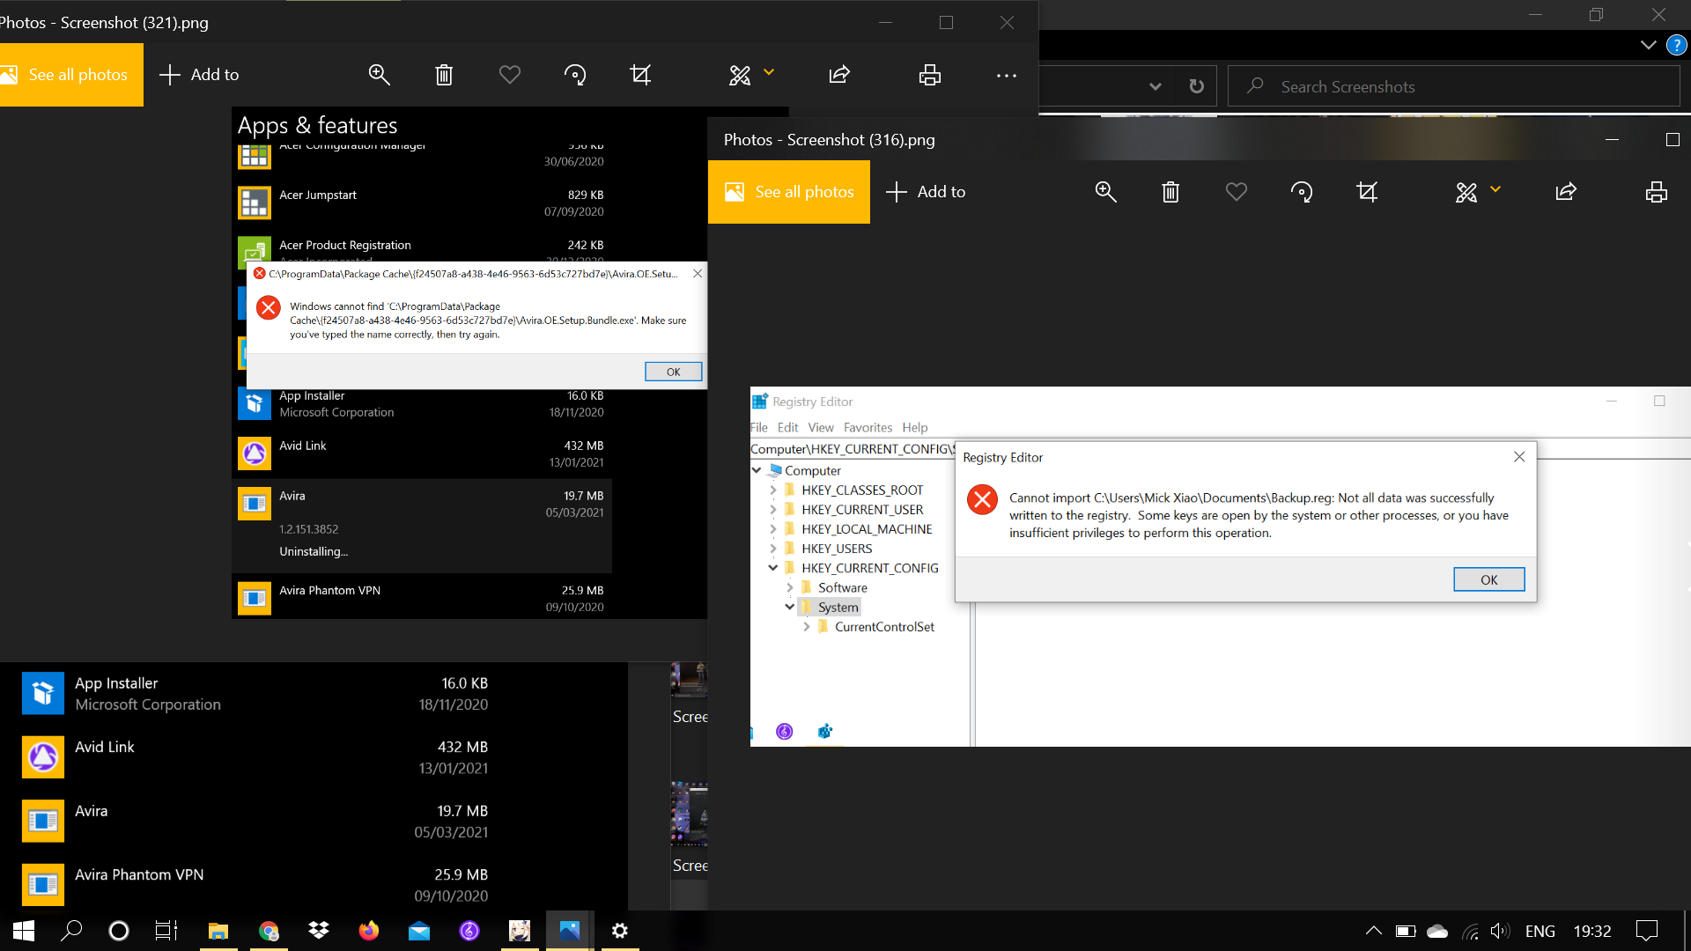Open Settings gear from the taskbar

pos(620,931)
